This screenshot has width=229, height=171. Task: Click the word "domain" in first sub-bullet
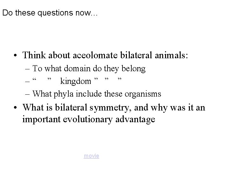point(77,68)
